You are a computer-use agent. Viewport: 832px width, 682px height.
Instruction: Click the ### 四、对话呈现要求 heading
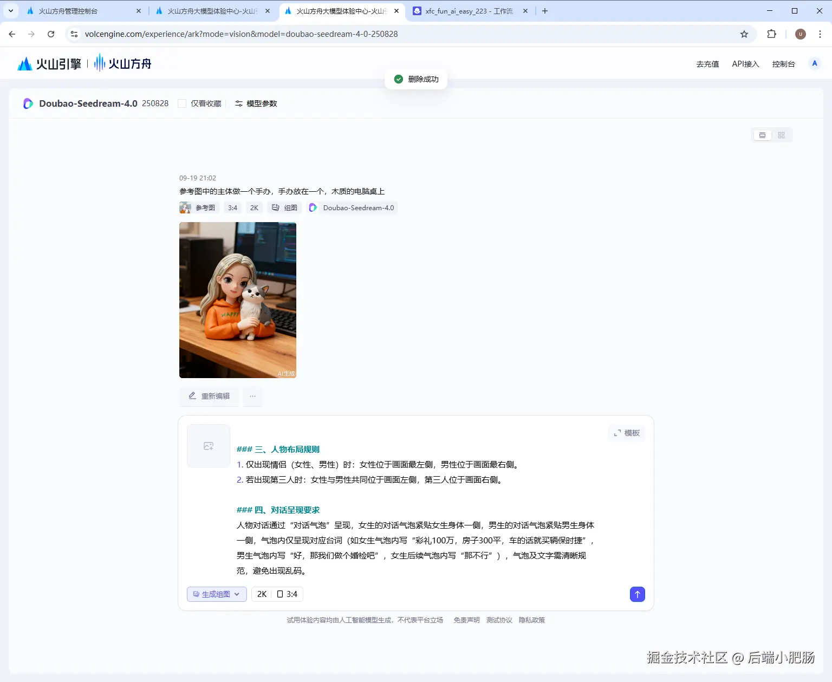pyautogui.click(x=278, y=510)
